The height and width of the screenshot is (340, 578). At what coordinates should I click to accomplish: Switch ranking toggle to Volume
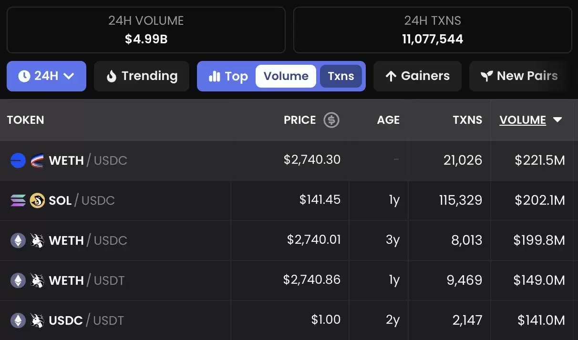[286, 76]
